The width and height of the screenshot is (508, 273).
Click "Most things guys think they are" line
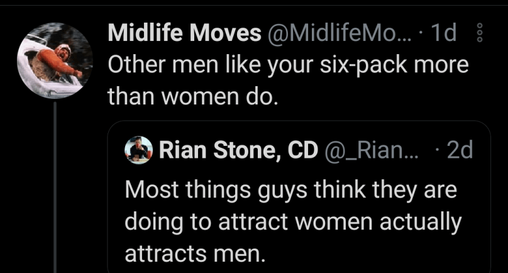(290, 190)
